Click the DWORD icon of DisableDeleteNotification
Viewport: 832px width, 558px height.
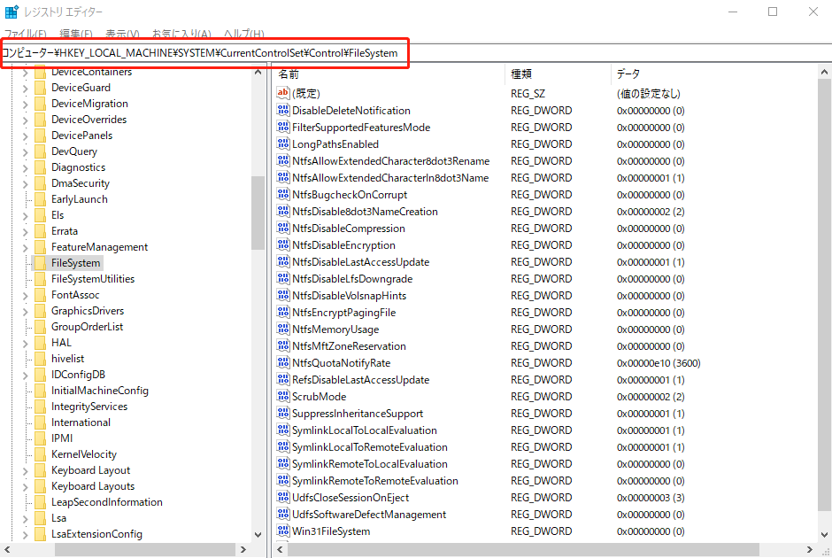click(283, 110)
